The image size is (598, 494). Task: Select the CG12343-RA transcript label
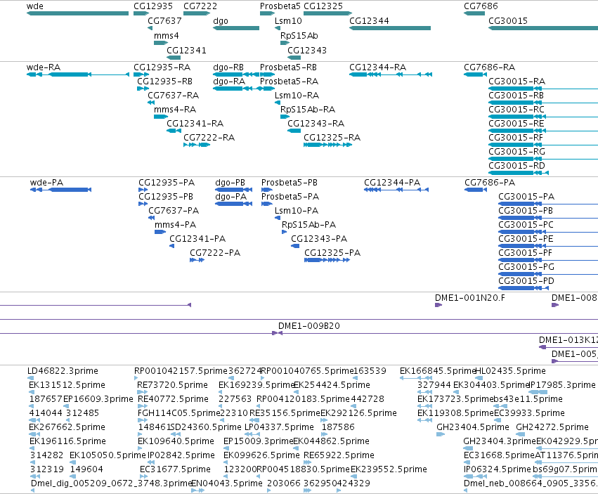[316, 123]
